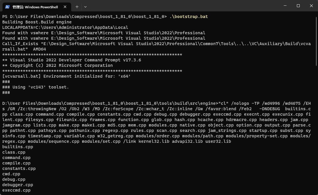Screen dimensions: 318x195
Task: Close the terminal window
Action: 311,6
